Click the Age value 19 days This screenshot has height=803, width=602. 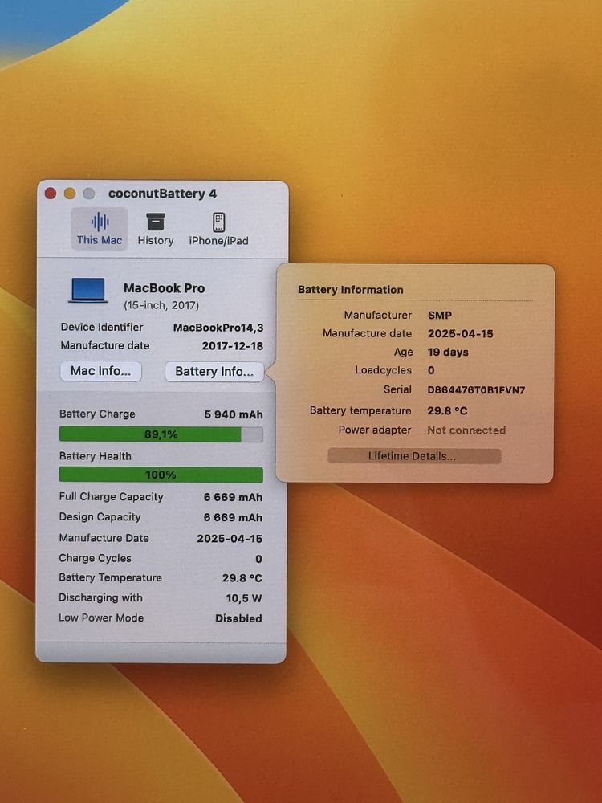click(x=448, y=353)
